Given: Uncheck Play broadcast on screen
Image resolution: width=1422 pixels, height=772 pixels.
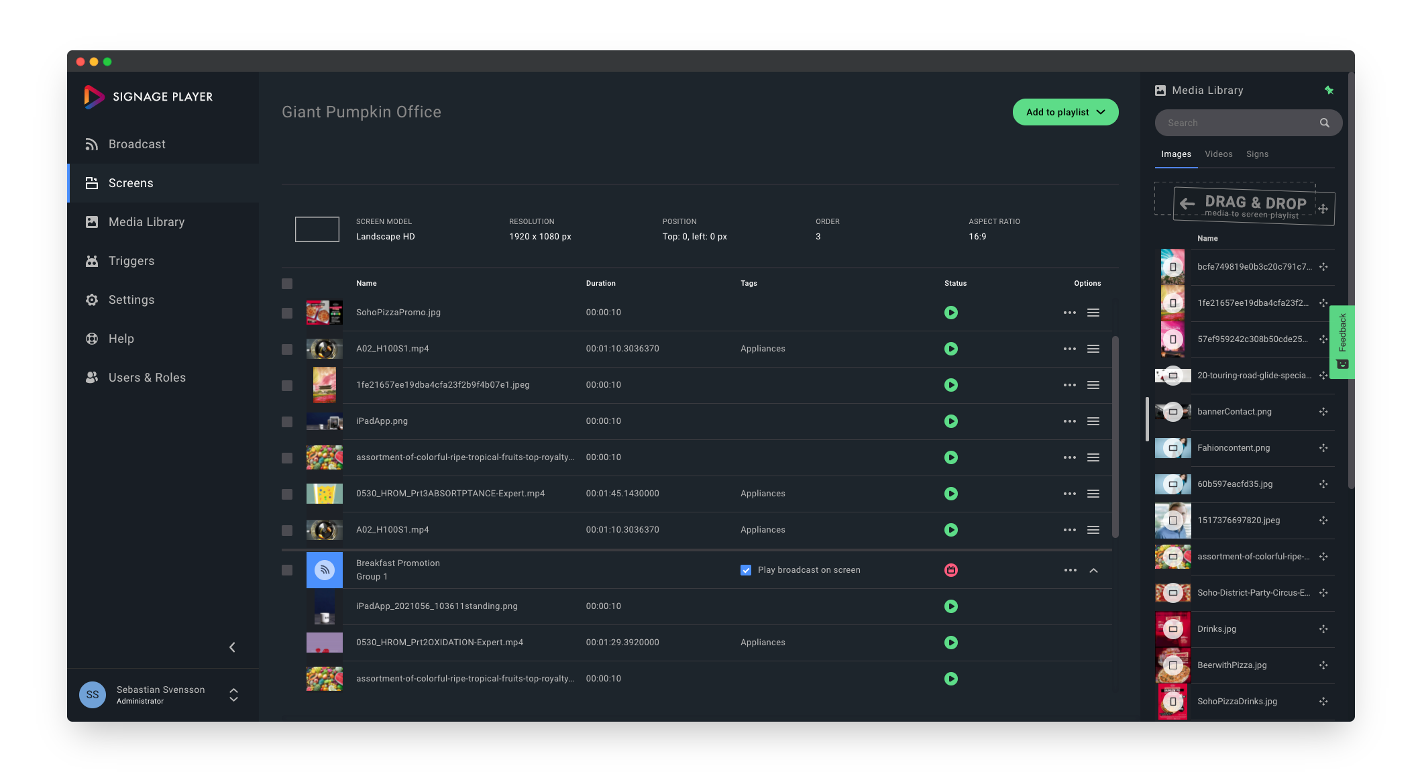Looking at the screenshot, I should click(745, 570).
